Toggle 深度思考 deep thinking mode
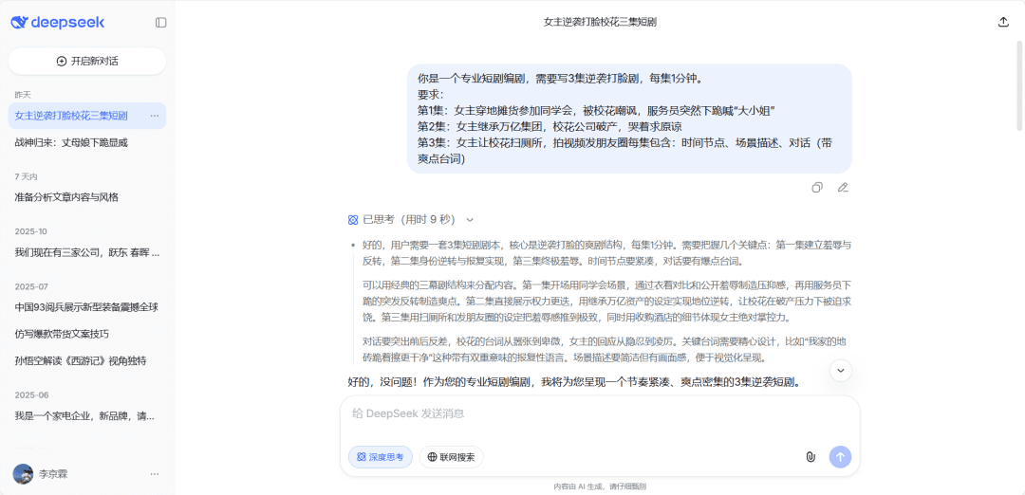The width and height of the screenshot is (1025, 495). coord(381,457)
